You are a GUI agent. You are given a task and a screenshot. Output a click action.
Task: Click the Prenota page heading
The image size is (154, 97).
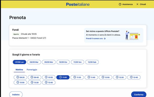(18, 18)
